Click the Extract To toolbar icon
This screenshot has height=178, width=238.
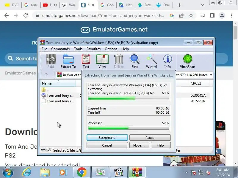(x=68, y=61)
